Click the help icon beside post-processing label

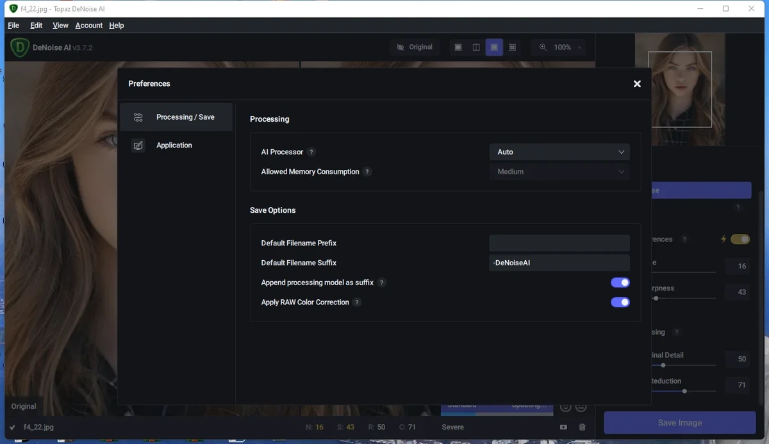coord(677,333)
